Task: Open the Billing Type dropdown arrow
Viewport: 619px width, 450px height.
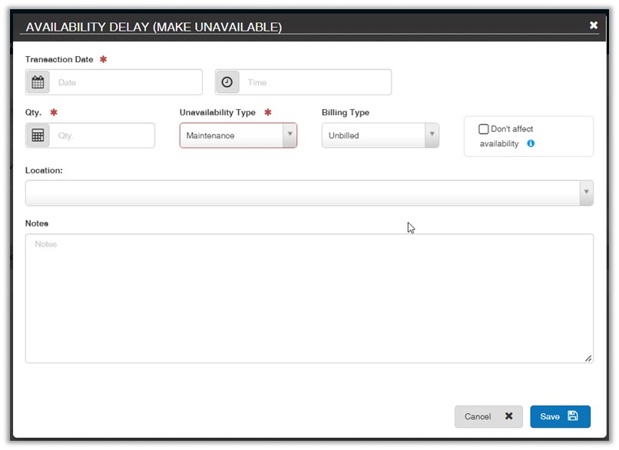Action: click(432, 134)
